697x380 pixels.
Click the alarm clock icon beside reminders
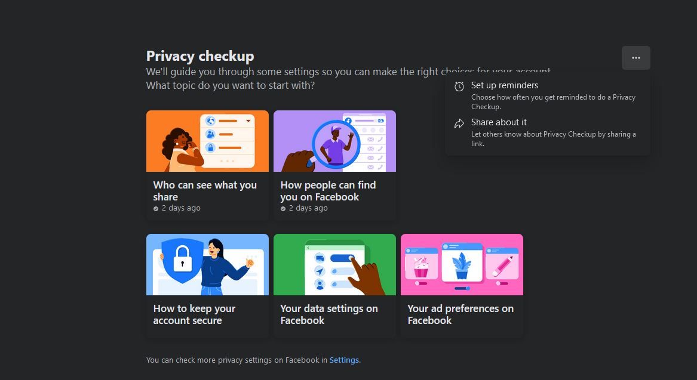click(x=459, y=86)
